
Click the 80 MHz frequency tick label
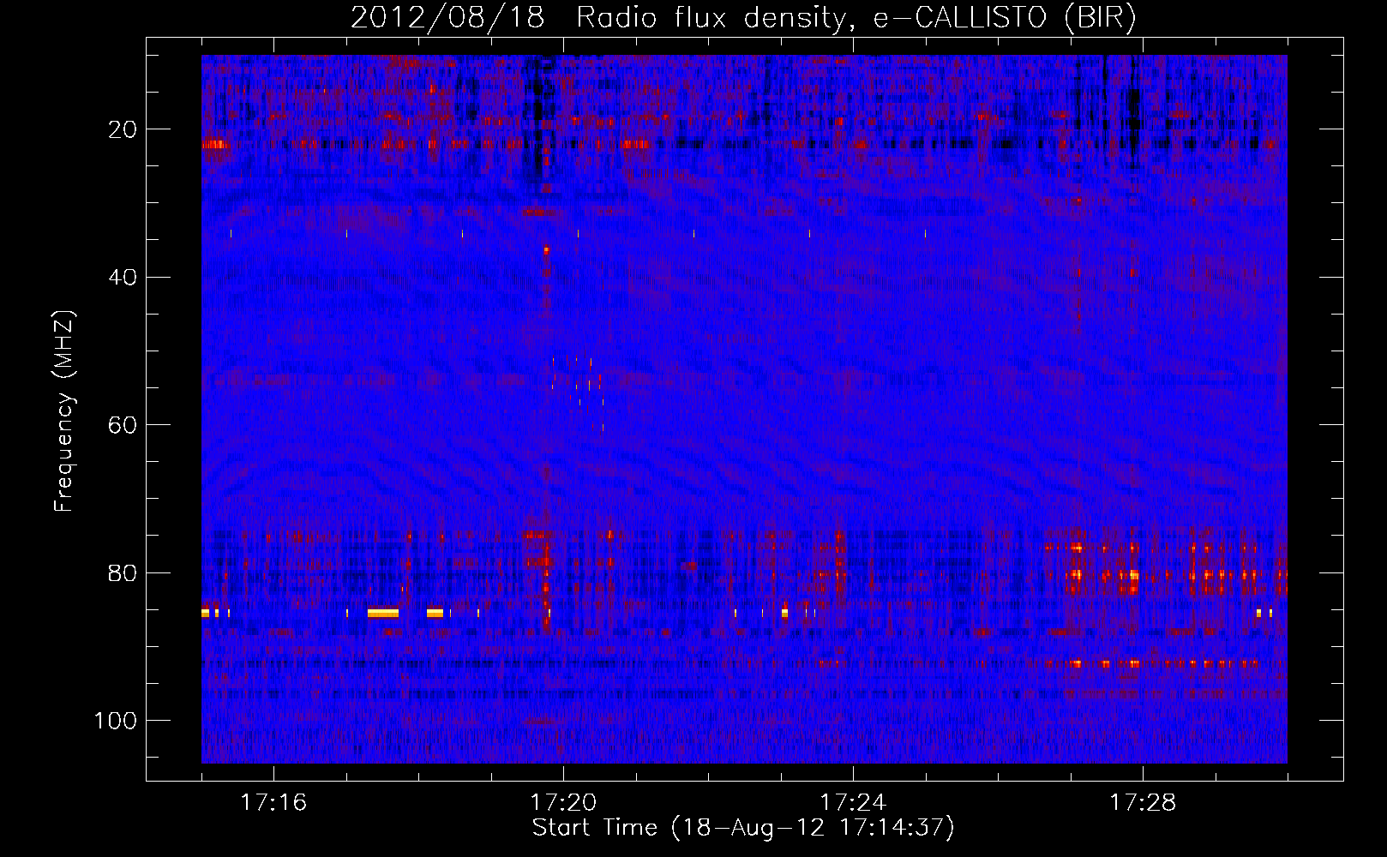(x=123, y=573)
